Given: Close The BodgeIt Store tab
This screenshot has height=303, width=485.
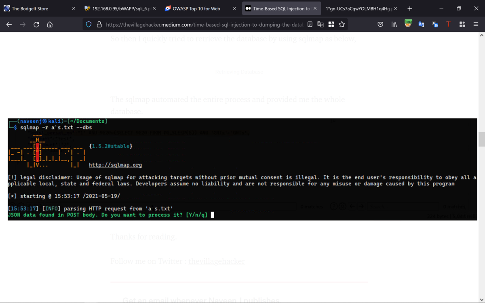Looking at the screenshot, I should coord(74,8).
